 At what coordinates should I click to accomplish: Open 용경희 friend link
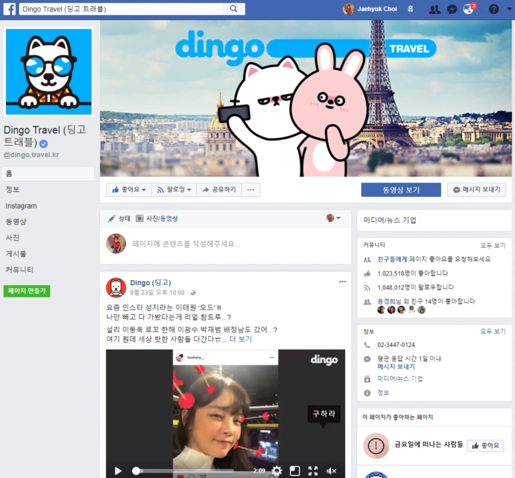pos(386,302)
